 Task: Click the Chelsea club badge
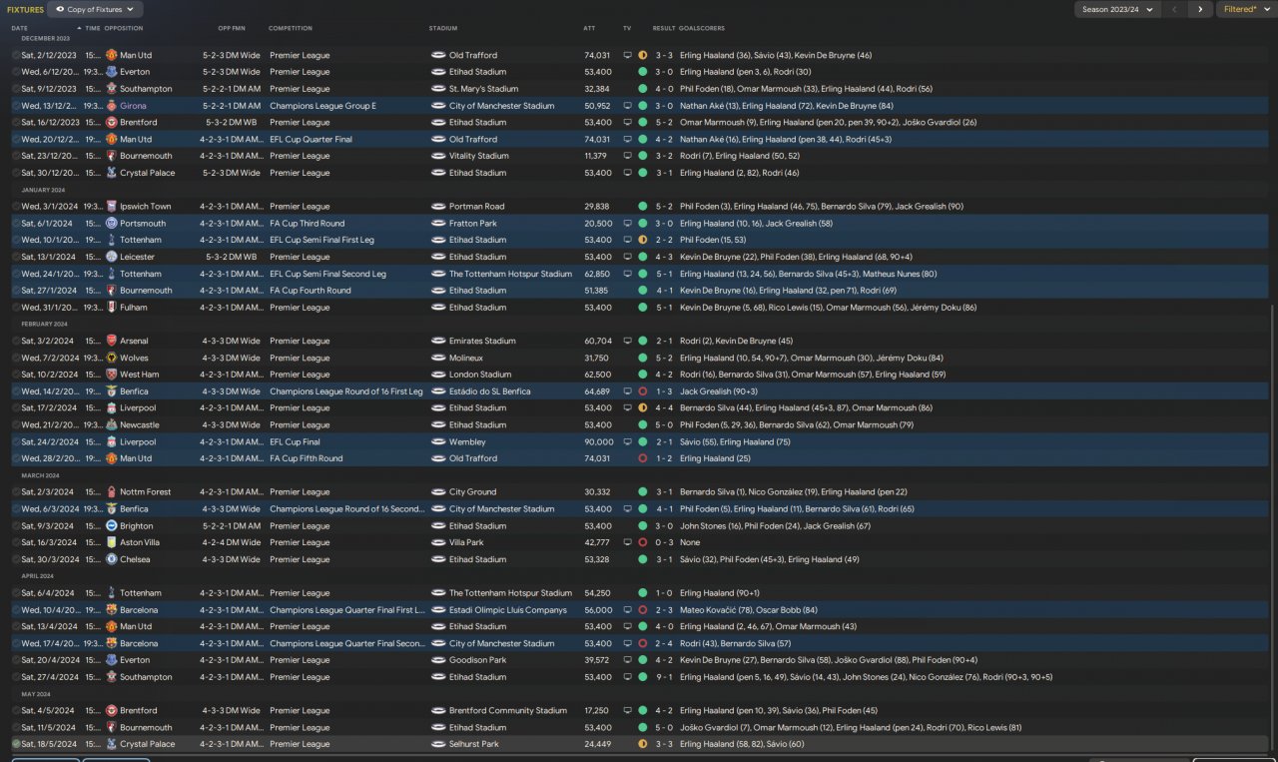click(x=112, y=559)
